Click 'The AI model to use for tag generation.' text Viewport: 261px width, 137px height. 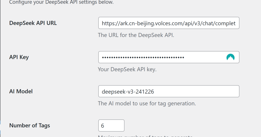pos(147,104)
